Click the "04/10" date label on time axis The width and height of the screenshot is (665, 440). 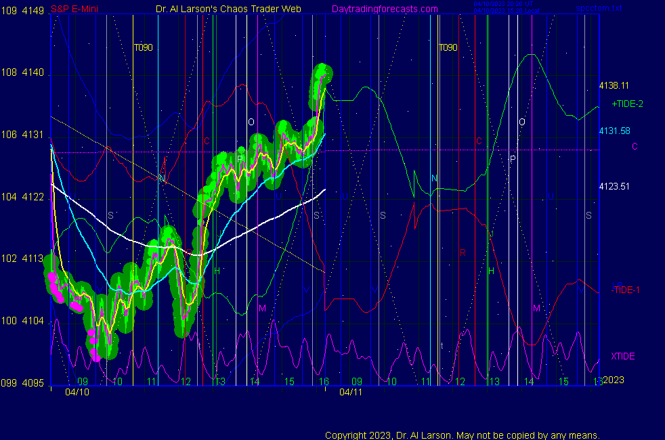point(77,392)
